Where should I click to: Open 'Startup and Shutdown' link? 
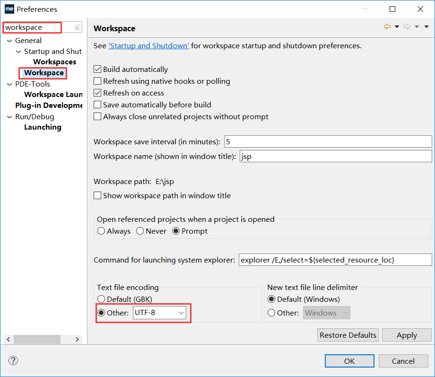pos(148,45)
